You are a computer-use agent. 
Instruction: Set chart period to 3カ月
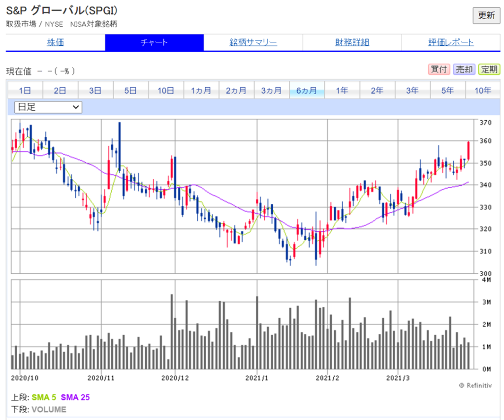point(272,91)
